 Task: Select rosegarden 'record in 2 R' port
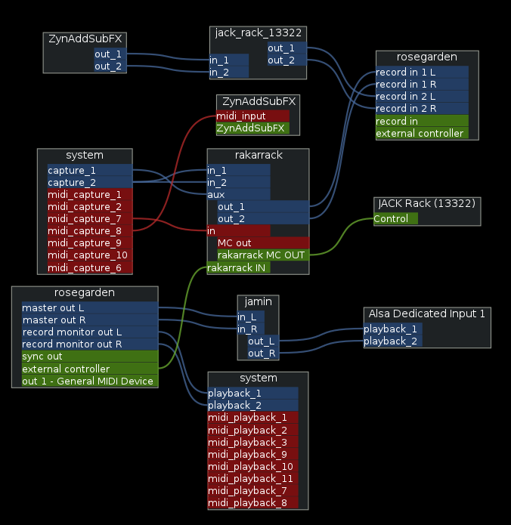[422, 108]
